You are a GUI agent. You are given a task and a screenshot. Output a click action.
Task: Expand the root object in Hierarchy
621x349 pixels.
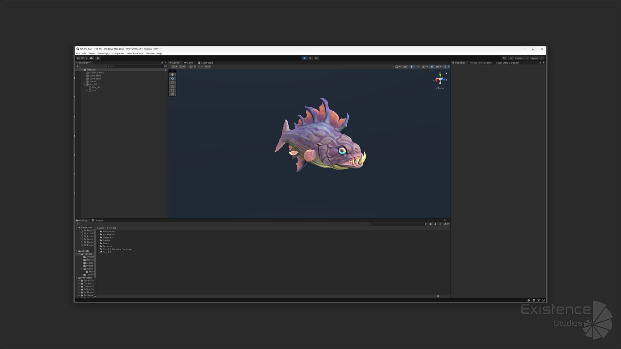tap(87, 90)
